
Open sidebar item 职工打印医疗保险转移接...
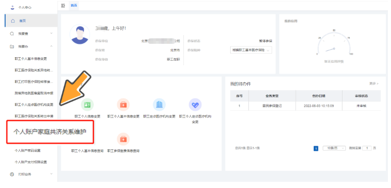[x=34, y=82]
